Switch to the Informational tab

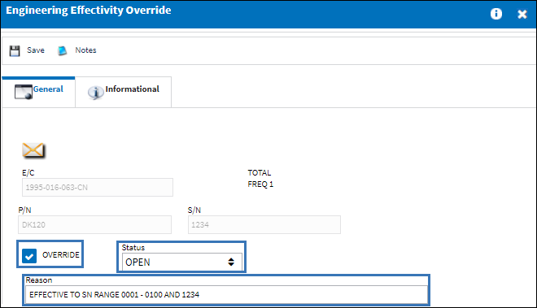(124, 92)
